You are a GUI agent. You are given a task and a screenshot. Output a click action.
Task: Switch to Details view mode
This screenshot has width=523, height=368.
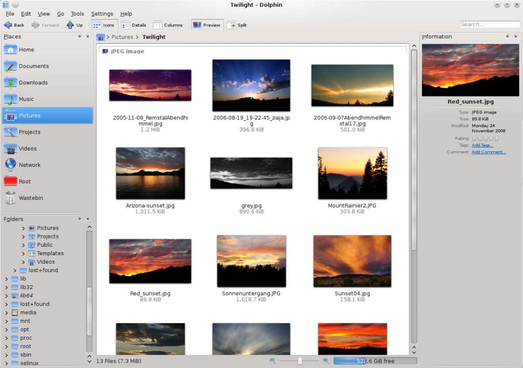pos(133,25)
